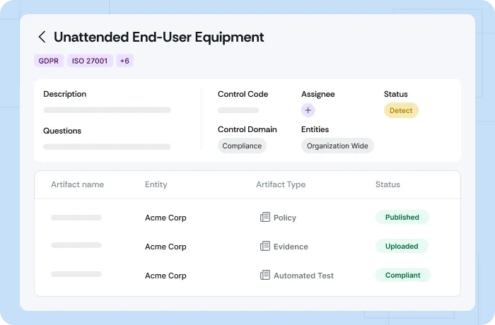
Task: Sort by Entity column header
Action: pyautogui.click(x=156, y=184)
